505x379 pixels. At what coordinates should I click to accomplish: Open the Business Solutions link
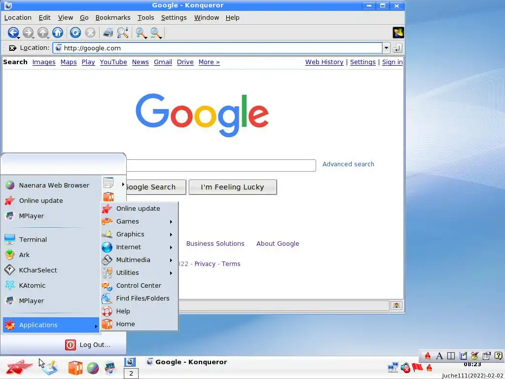coord(215,244)
